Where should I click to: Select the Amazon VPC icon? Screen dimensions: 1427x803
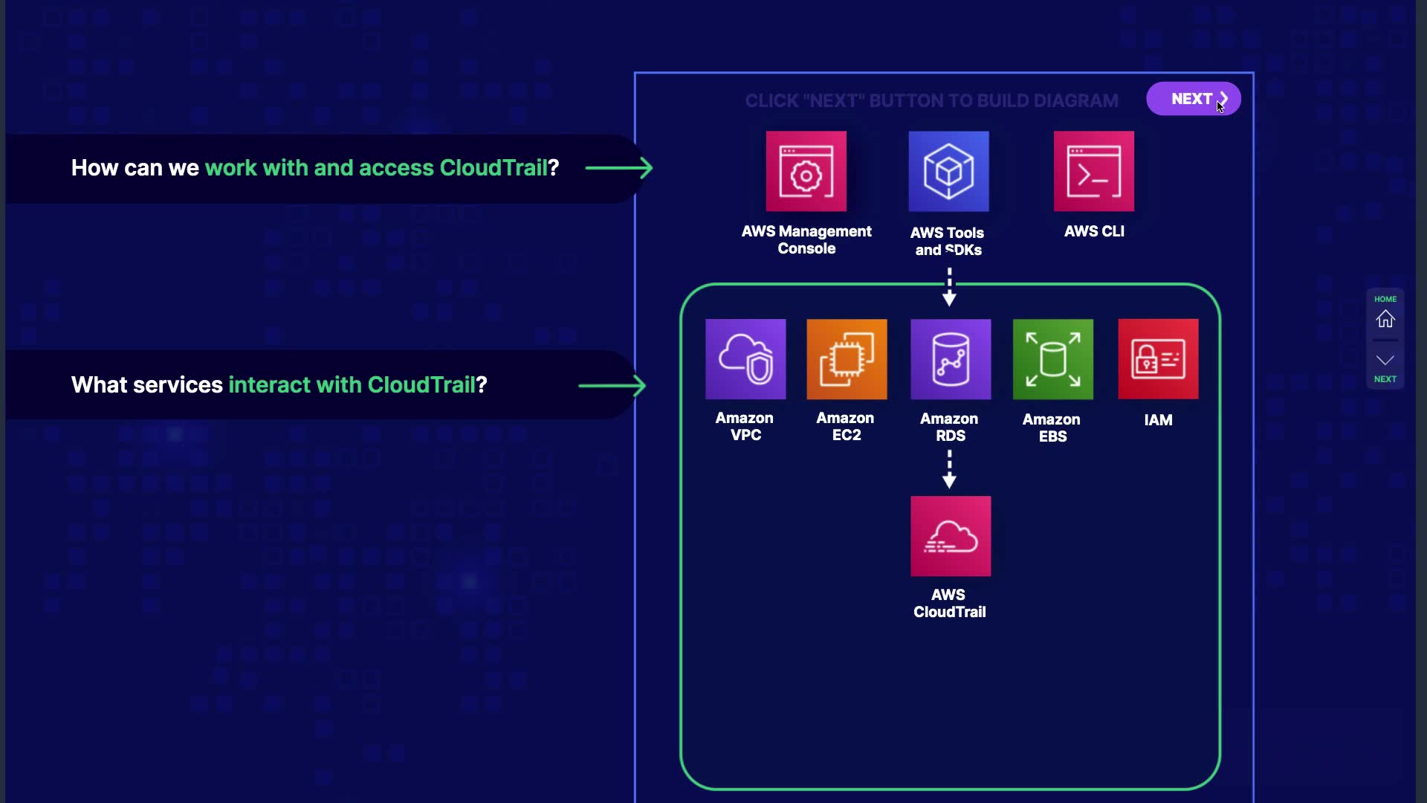745,359
